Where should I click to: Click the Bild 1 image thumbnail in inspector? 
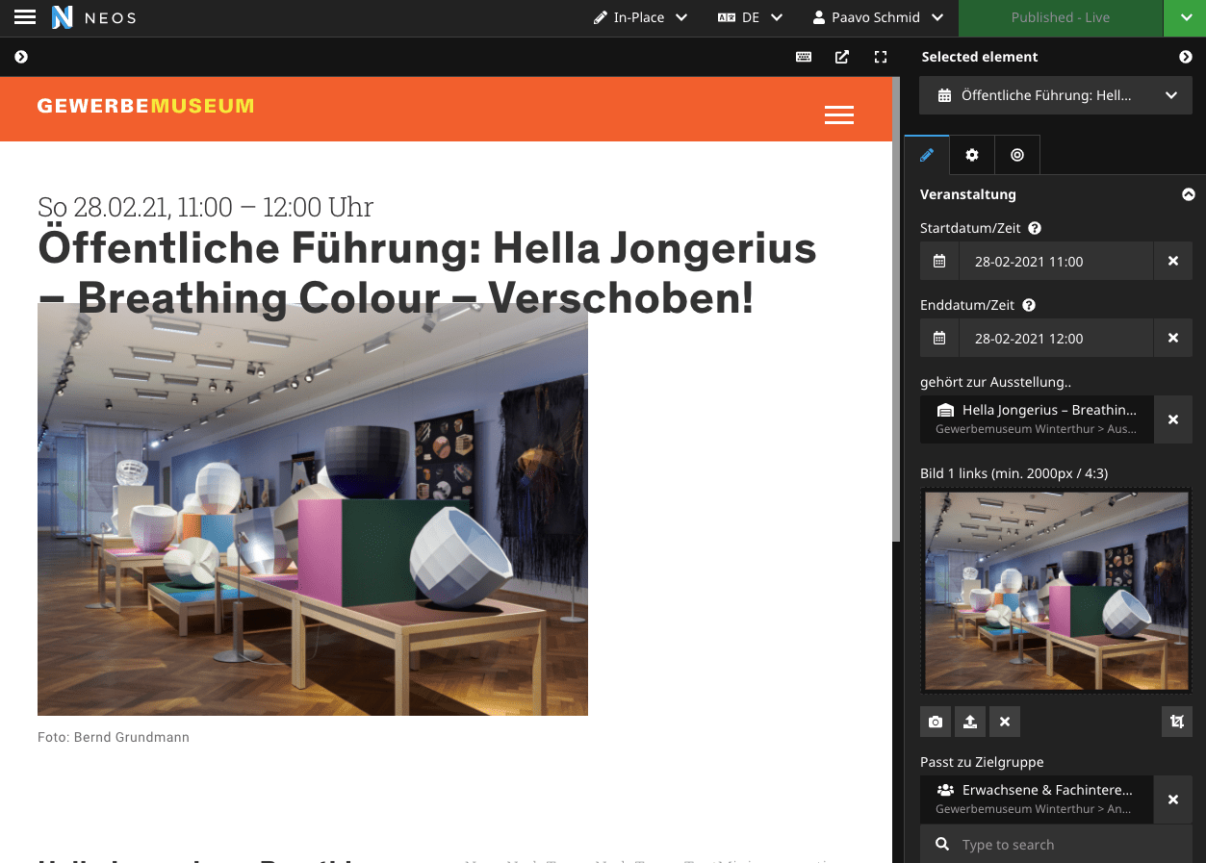coord(1056,591)
